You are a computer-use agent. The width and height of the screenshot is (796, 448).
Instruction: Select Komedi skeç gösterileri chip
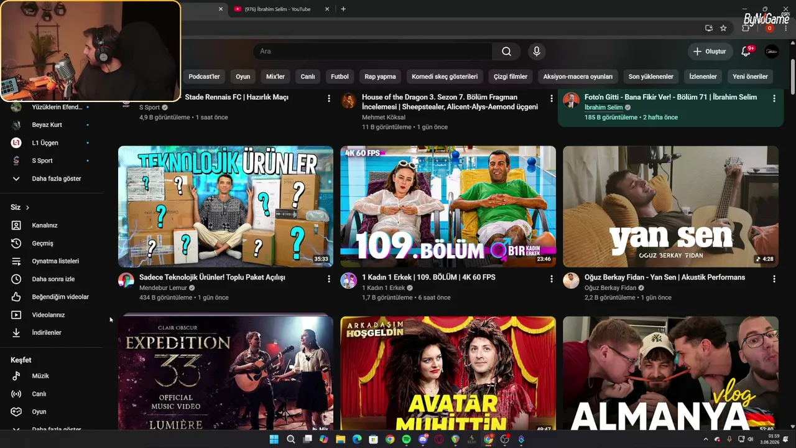pos(445,77)
